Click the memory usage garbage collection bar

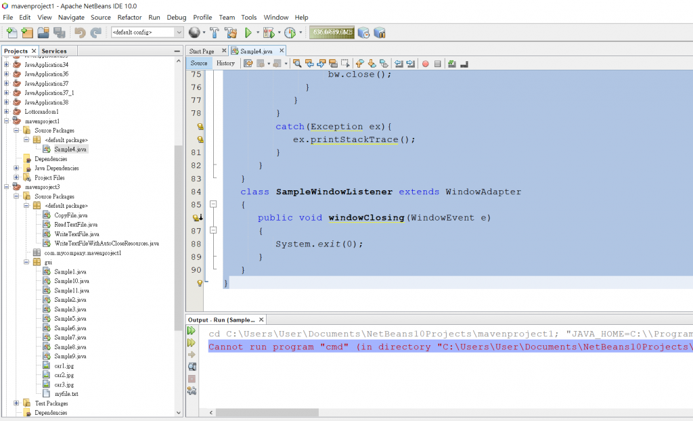click(332, 32)
